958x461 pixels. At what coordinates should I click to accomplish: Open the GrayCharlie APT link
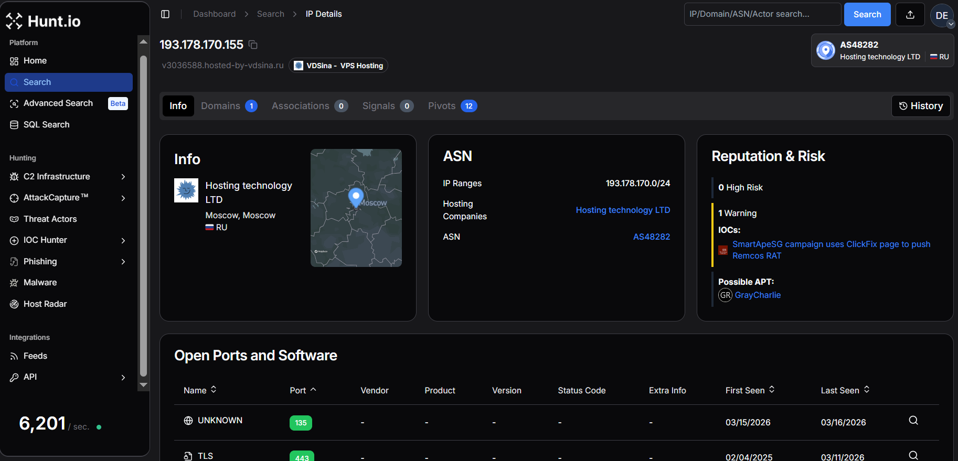[758, 295]
